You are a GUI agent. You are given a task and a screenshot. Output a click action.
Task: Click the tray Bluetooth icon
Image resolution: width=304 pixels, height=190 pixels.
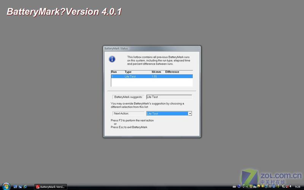pyautogui.click(x=274, y=187)
